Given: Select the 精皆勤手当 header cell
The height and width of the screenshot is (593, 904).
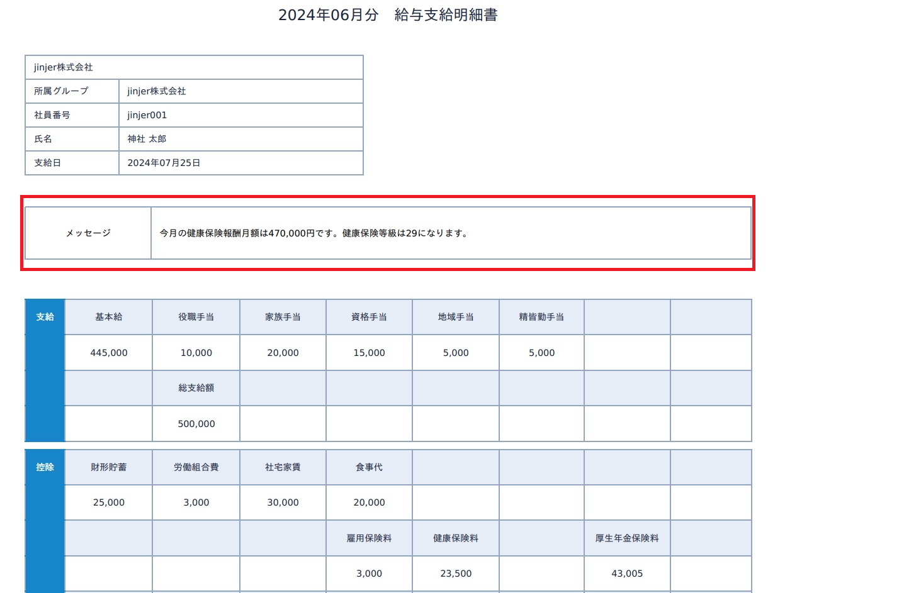Looking at the screenshot, I should pos(542,317).
